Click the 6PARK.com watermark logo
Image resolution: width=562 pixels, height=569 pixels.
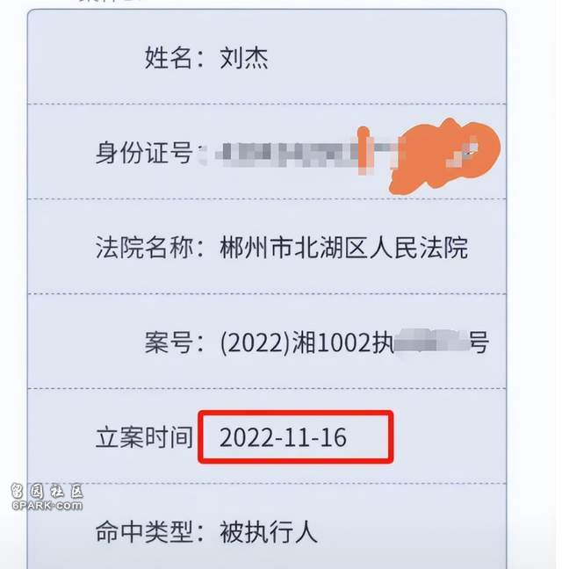(47, 497)
